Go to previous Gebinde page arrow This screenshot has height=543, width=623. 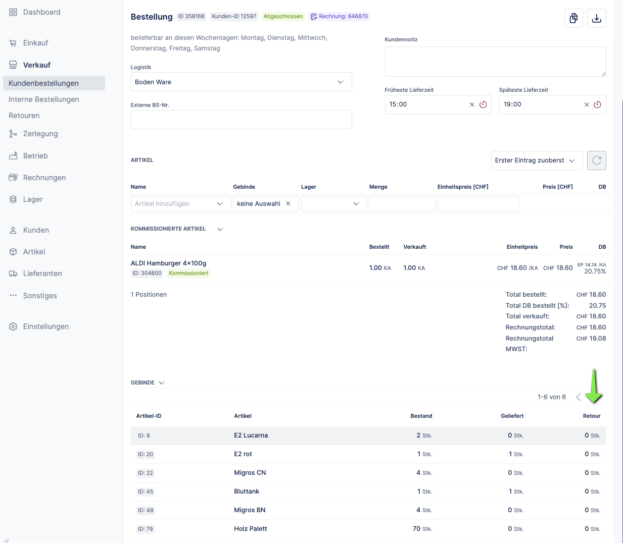click(579, 397)
